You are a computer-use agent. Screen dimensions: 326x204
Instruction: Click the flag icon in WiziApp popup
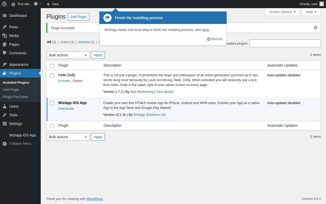(x=107, y=18)
